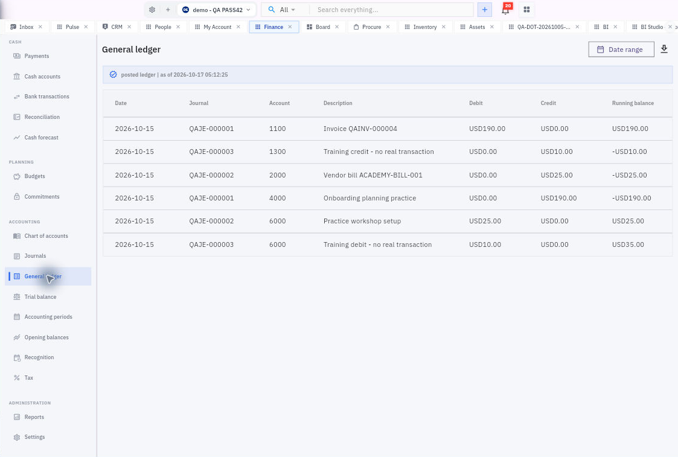Screen dimensions: 678x457
Task: Click the blue plus create button
Action: pos(485,10)
